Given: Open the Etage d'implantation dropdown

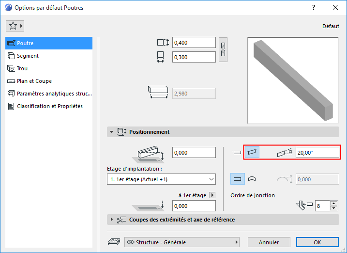Looking at the screenshot, I should point(161,179).
